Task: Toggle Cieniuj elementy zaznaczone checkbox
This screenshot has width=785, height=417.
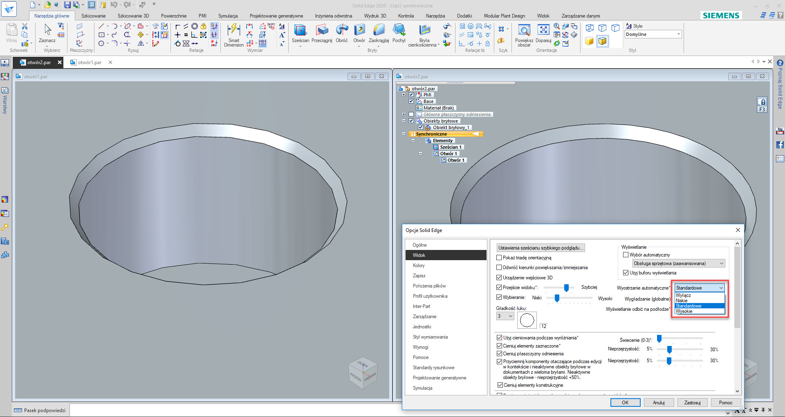Action: tap(499, 346)
